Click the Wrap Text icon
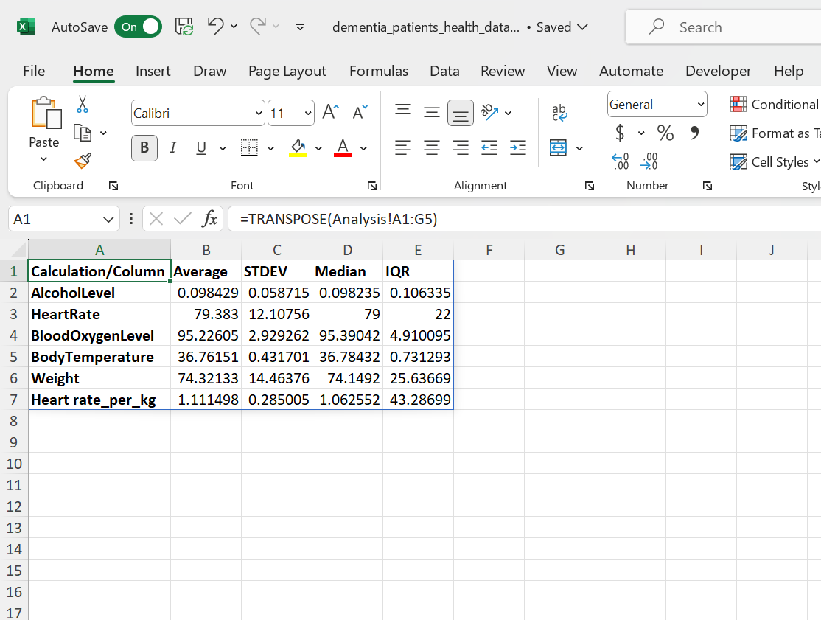The image size is (821, 620). point(559,113)
